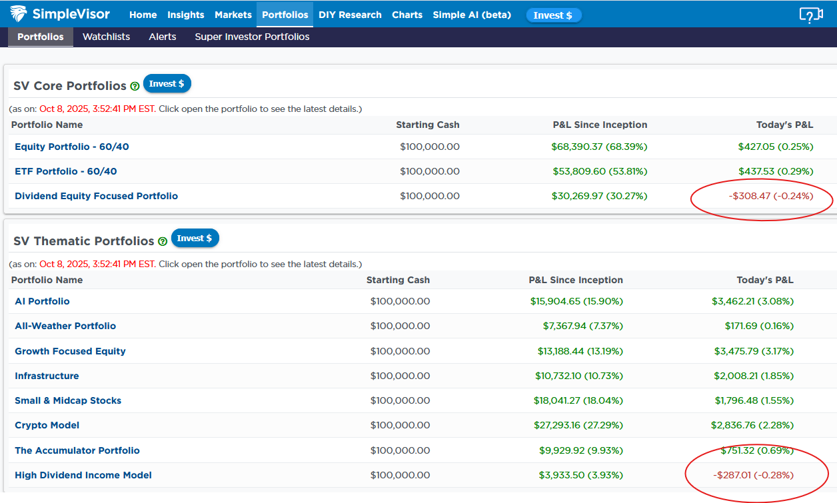
Task: Open the Super Investor Portfolios tab
Action: tap(252, 37)
